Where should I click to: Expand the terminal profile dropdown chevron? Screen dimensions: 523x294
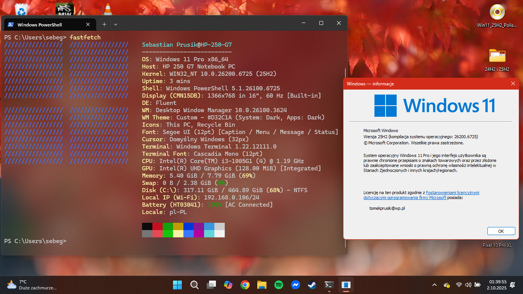click(x=116, y=24)
